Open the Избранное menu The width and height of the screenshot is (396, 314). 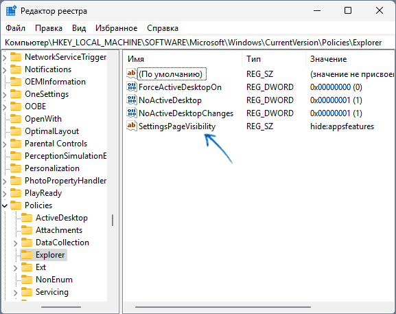pyautogui.click(x=117, y=28)
